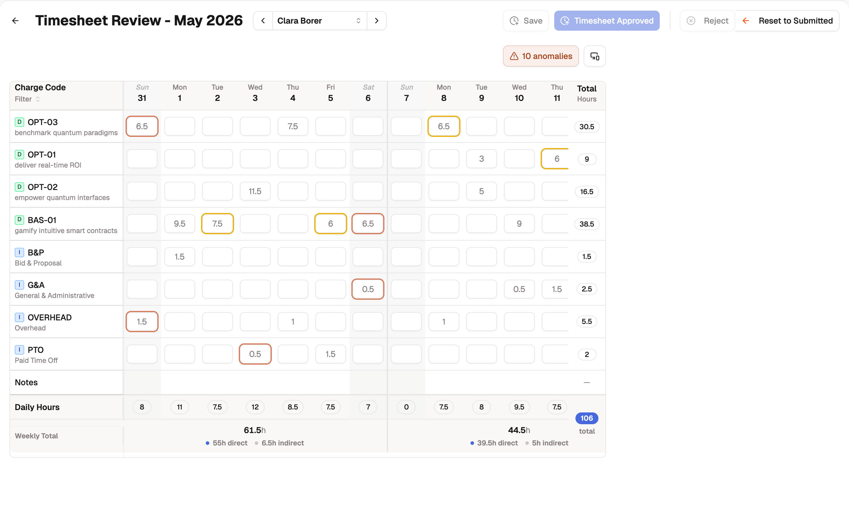Click the D badge for OPT-01
849x531 pixels.
tap(19, 154)
